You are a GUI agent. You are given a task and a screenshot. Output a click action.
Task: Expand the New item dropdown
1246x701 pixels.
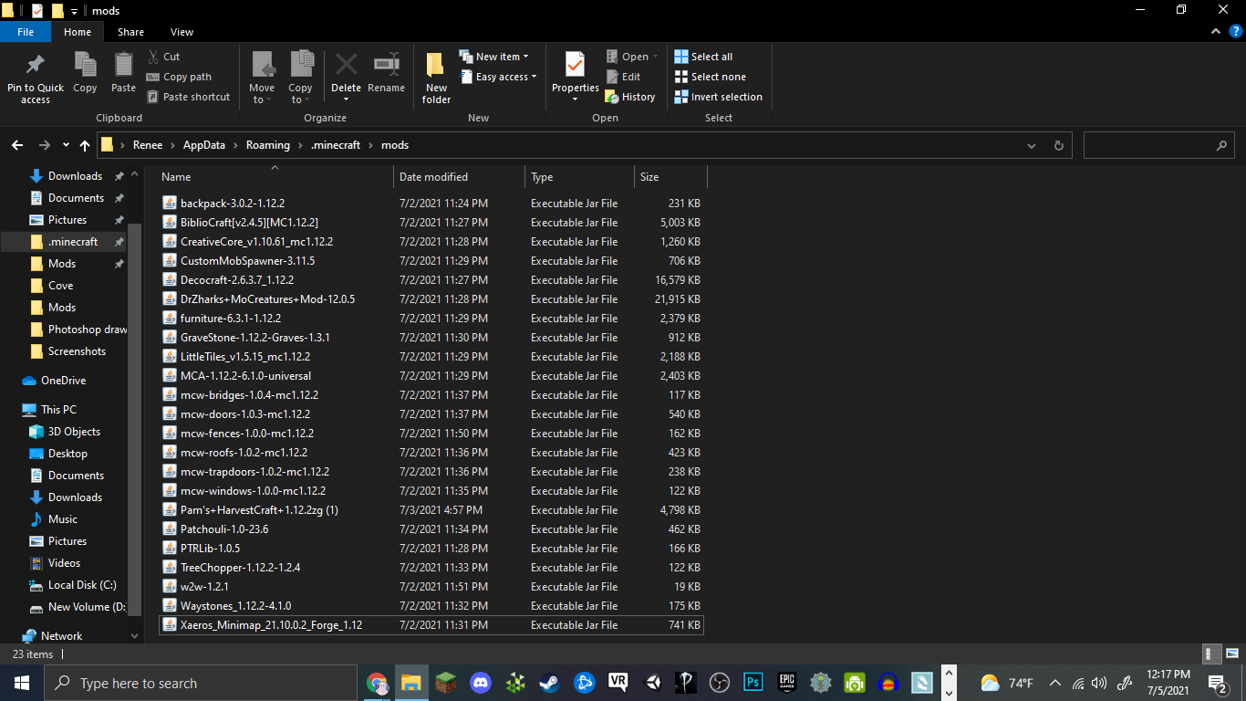click(x=525, y=57)
